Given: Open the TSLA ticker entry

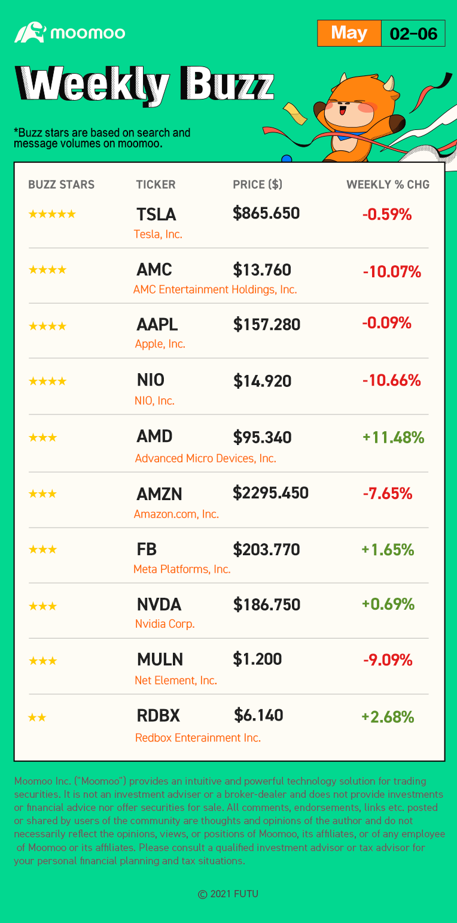Looking at the screenshot, I should pyautogui.click(x=156, y=214).
